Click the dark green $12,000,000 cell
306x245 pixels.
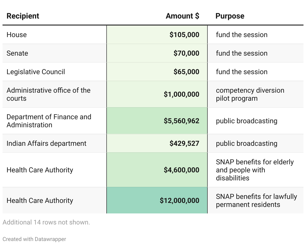(x=180, y=200)
